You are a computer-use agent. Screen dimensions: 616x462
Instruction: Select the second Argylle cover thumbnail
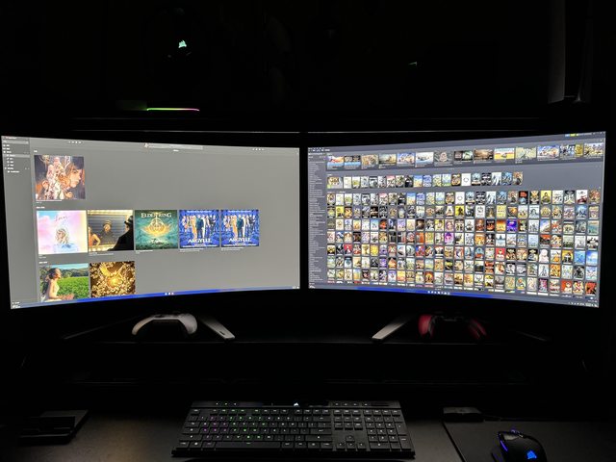[240, 228]
